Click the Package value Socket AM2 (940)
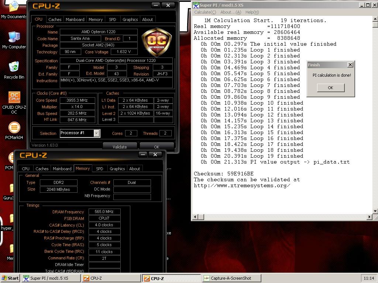378x283 pixels. point(99,45)
